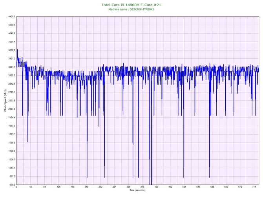Click the machine name DESKTOP-TTRBGK5 subtitle
Viewport: 263px width, 197px height.
(x=131, y=9)
